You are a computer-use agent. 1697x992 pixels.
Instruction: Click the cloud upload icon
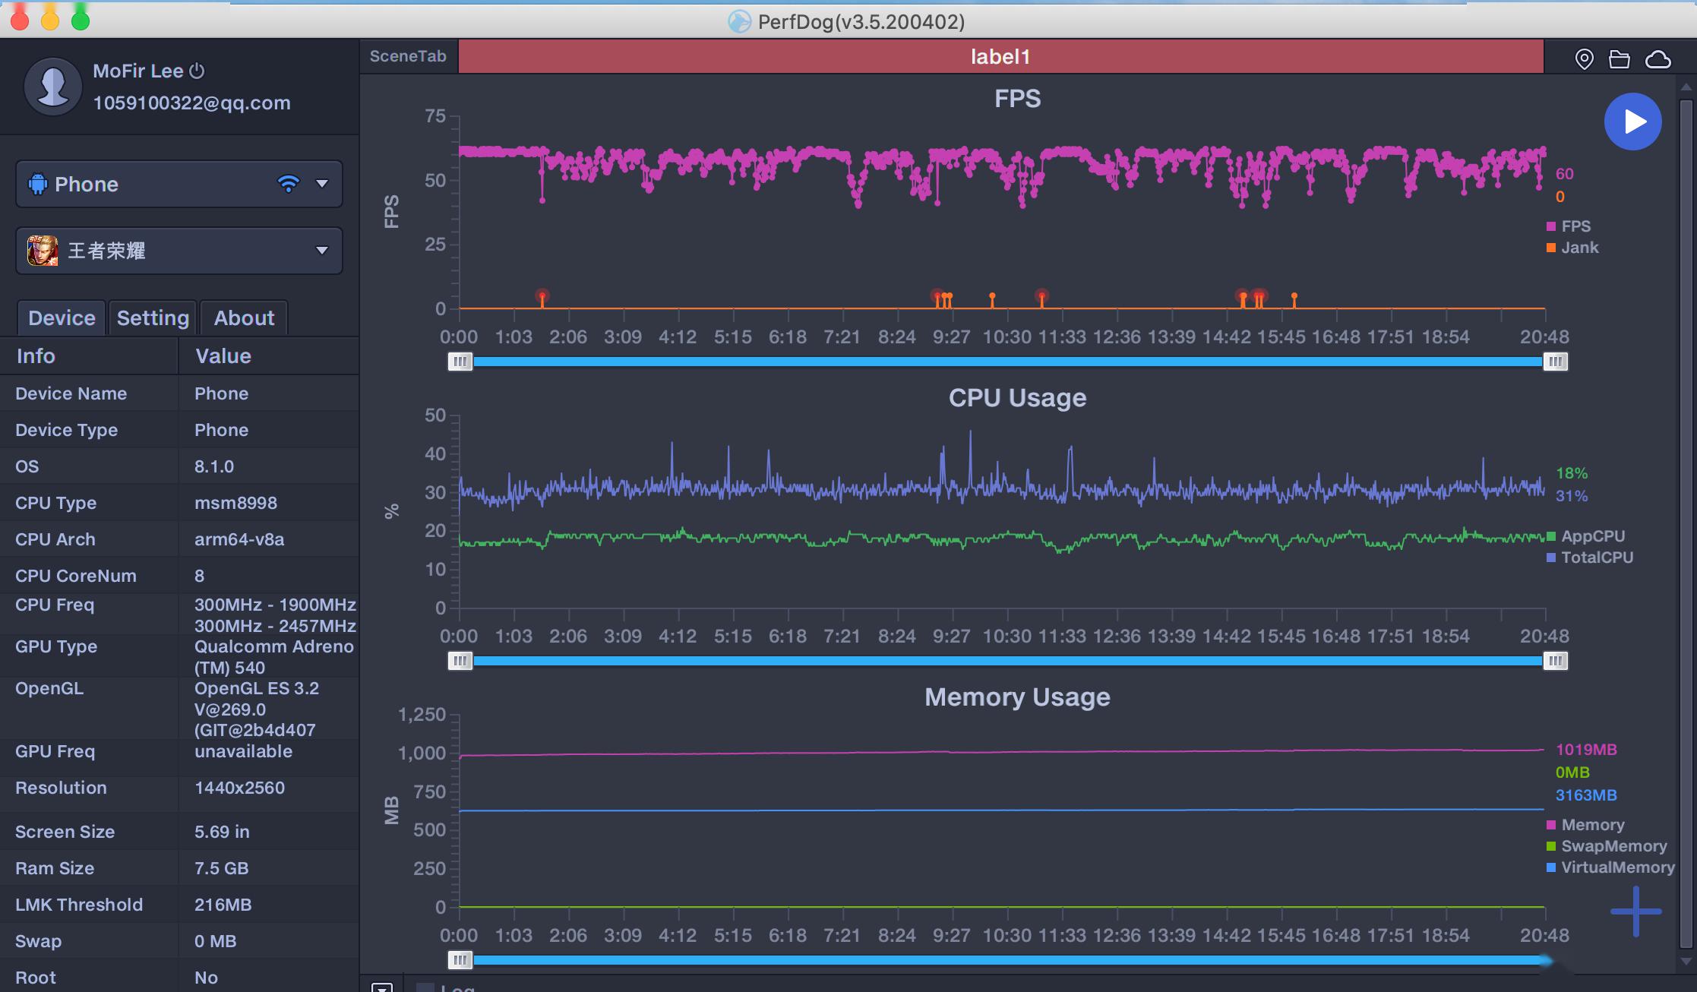[x=1657, y=59]
